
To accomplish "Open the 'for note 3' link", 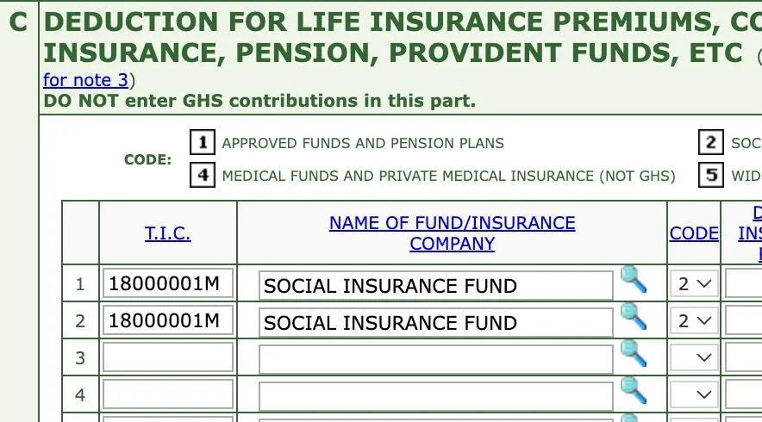I will click(x=85, y=80).
